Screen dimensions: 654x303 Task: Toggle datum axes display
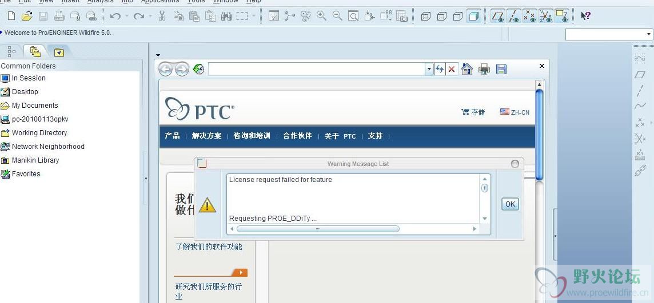click(514, 16)
